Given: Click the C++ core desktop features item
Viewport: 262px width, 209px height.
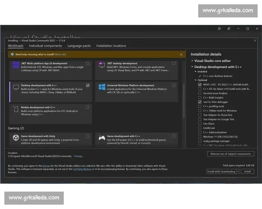Looking at the screenshot, I should coord(218,76).
